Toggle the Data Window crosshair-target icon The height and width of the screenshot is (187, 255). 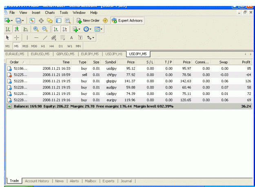41,21
